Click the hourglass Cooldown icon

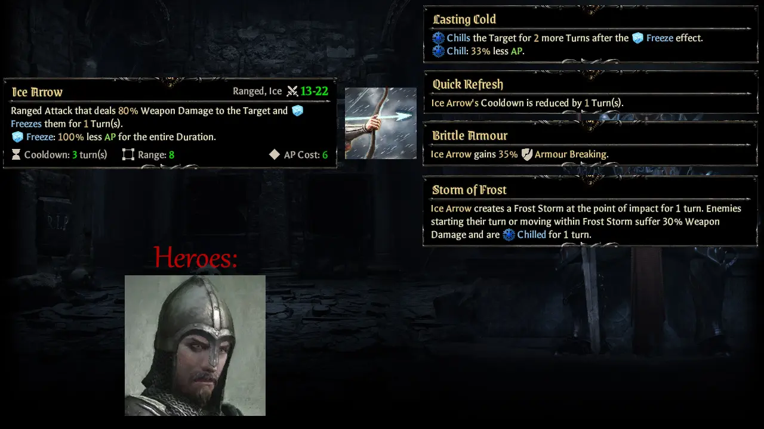16,155
